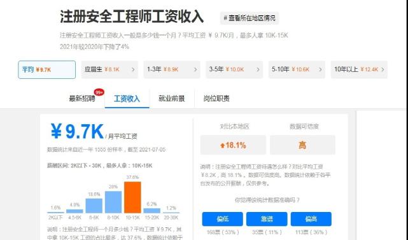Click the page title 注册安全工程师工资收入
This screenshot has height=240, width=408.
(132, 17)
